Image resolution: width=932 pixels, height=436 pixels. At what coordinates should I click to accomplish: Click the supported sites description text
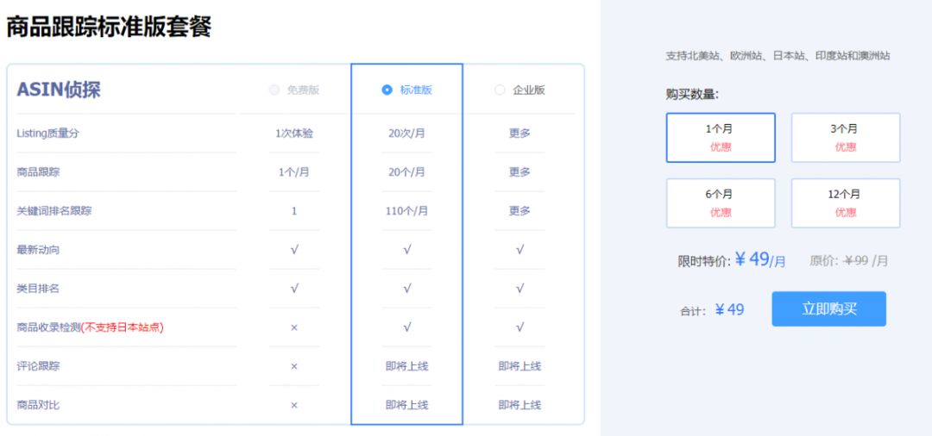(778, 56)
